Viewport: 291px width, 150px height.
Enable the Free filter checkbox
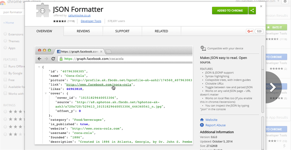[x=5, y=80]
